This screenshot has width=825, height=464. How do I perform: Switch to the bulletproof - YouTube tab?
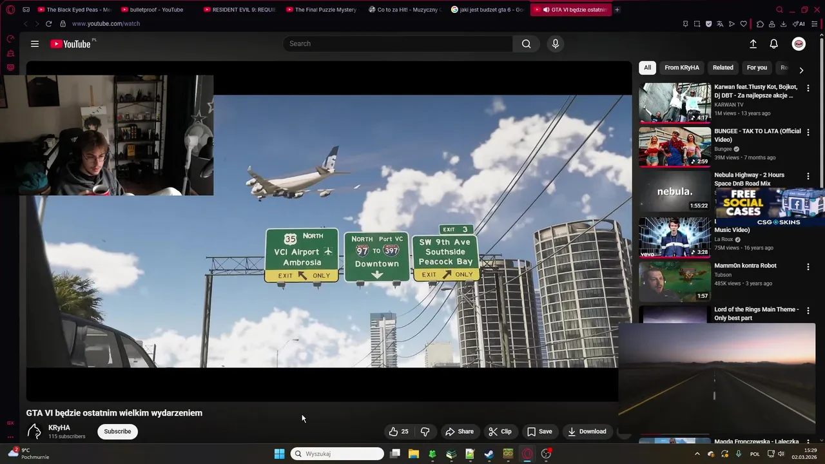[157, 10]
